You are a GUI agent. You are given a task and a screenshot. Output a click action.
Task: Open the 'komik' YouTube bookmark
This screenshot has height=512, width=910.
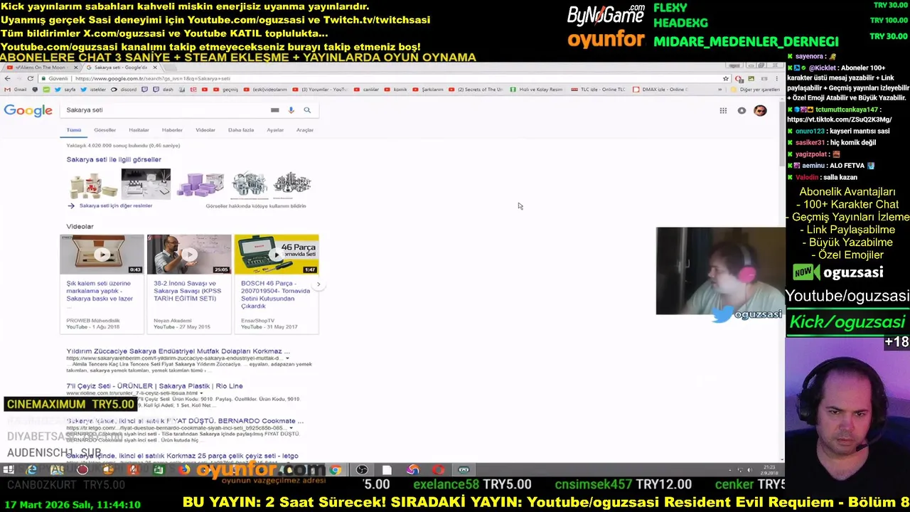click(395, 90)
